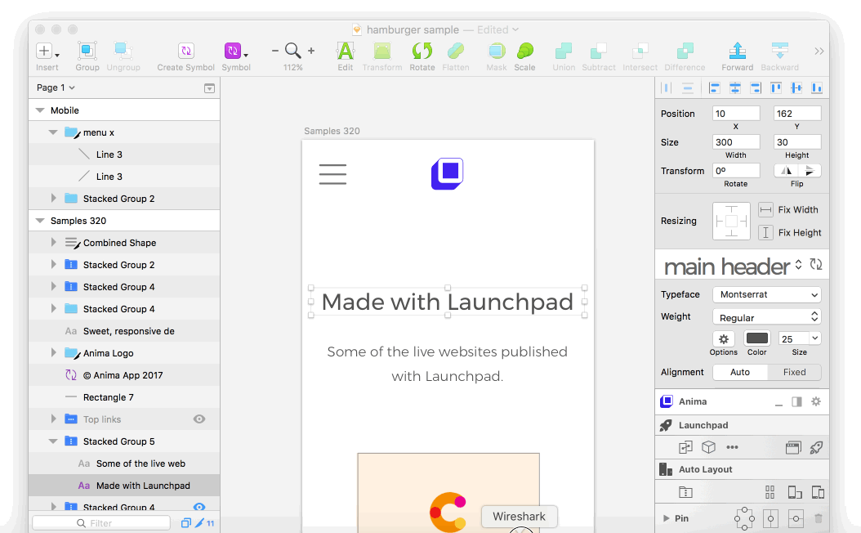This screenshot has height=533, width=861.
Task: Expand the Anima Logo group
Action: pyautogui.click(x=54, y=353)
